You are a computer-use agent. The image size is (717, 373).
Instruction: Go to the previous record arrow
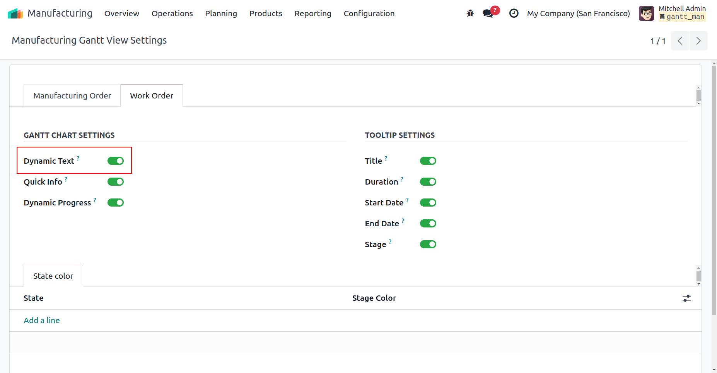pyautogui.click(x=680, y=41)
